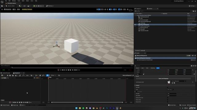Image resolution: width=197 pixels, height=110 pixels.
Task: Open the File menu
Action: [x=6, y=1]
